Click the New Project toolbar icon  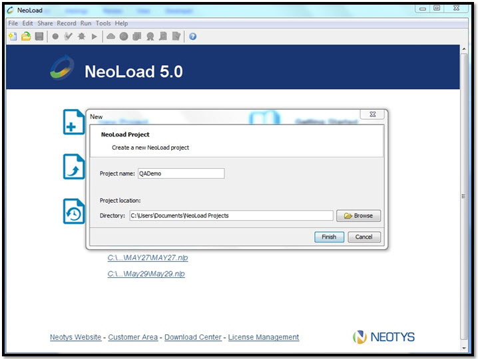pos(13,37)
